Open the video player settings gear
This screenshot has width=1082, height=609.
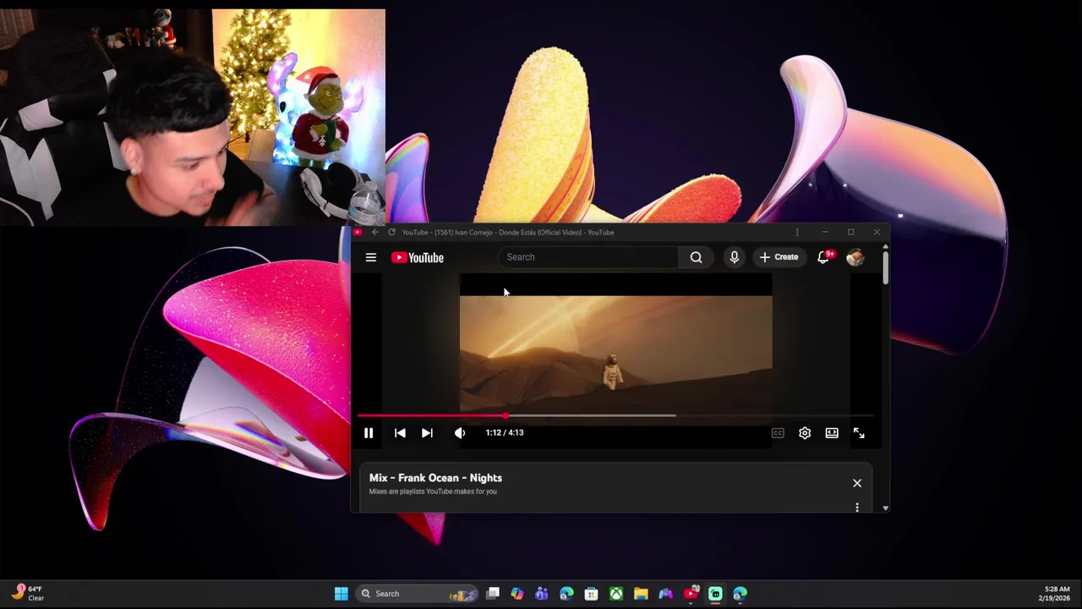[805, 433]
